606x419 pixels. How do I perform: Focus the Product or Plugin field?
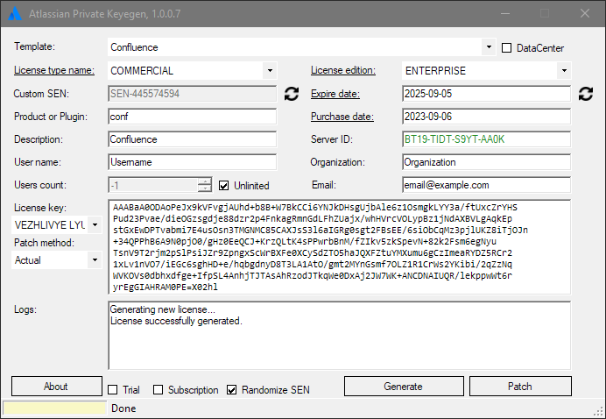pos(192,117)
